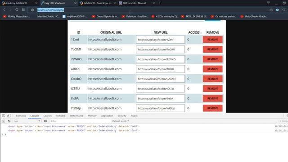
Task: Remove the 1Zznf URL entry
Action: [212, 40]
